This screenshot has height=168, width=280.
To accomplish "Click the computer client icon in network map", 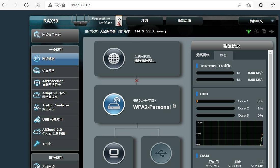I will [x=114, y=153].
